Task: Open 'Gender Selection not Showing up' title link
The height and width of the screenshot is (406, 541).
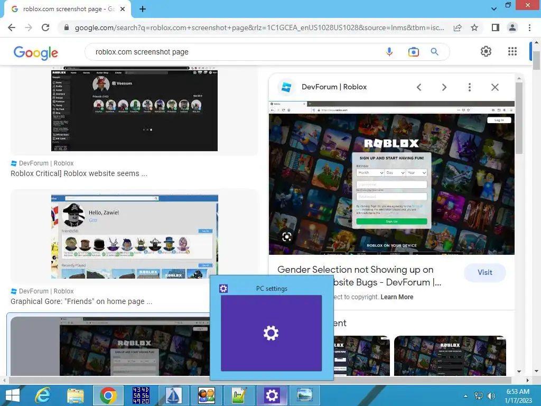Action: (359, 276)
